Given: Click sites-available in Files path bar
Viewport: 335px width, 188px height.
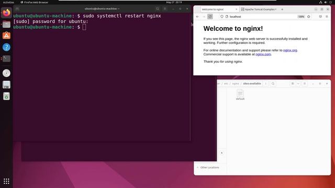Looking at the screenshot, I should [252, 84].
